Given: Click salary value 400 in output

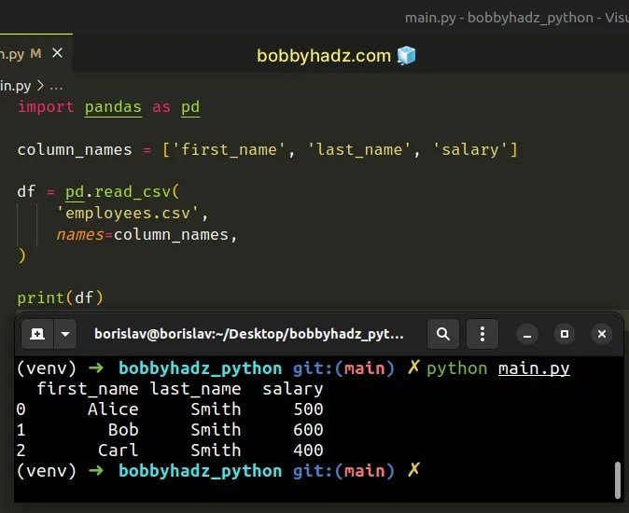Looking at the screenshot, I should pos(308,451).
